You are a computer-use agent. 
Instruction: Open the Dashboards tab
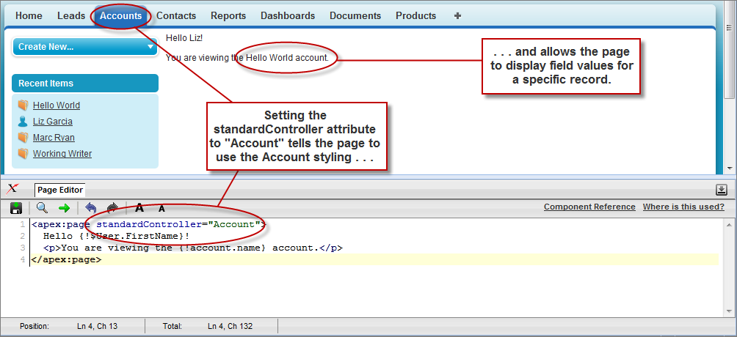pyautogui.click(x=288, y=15)
